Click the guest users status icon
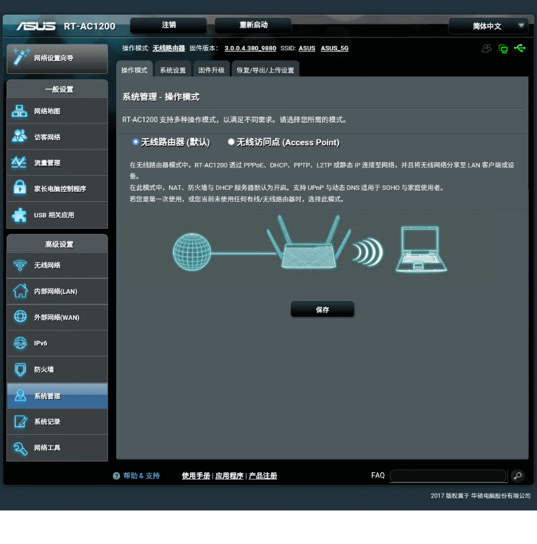 [x=487, y=48]
